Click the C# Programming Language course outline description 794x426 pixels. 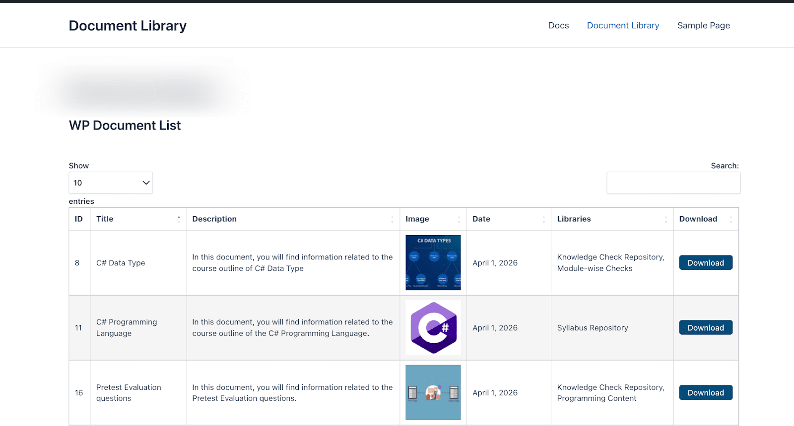point(292,328)
